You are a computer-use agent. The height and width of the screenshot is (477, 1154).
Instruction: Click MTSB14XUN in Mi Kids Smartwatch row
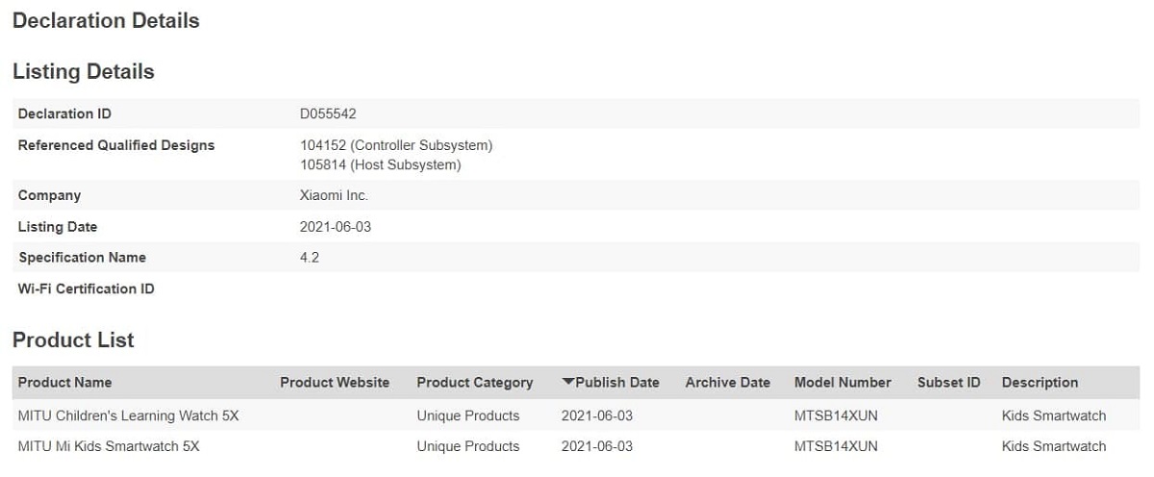point(836,446)
